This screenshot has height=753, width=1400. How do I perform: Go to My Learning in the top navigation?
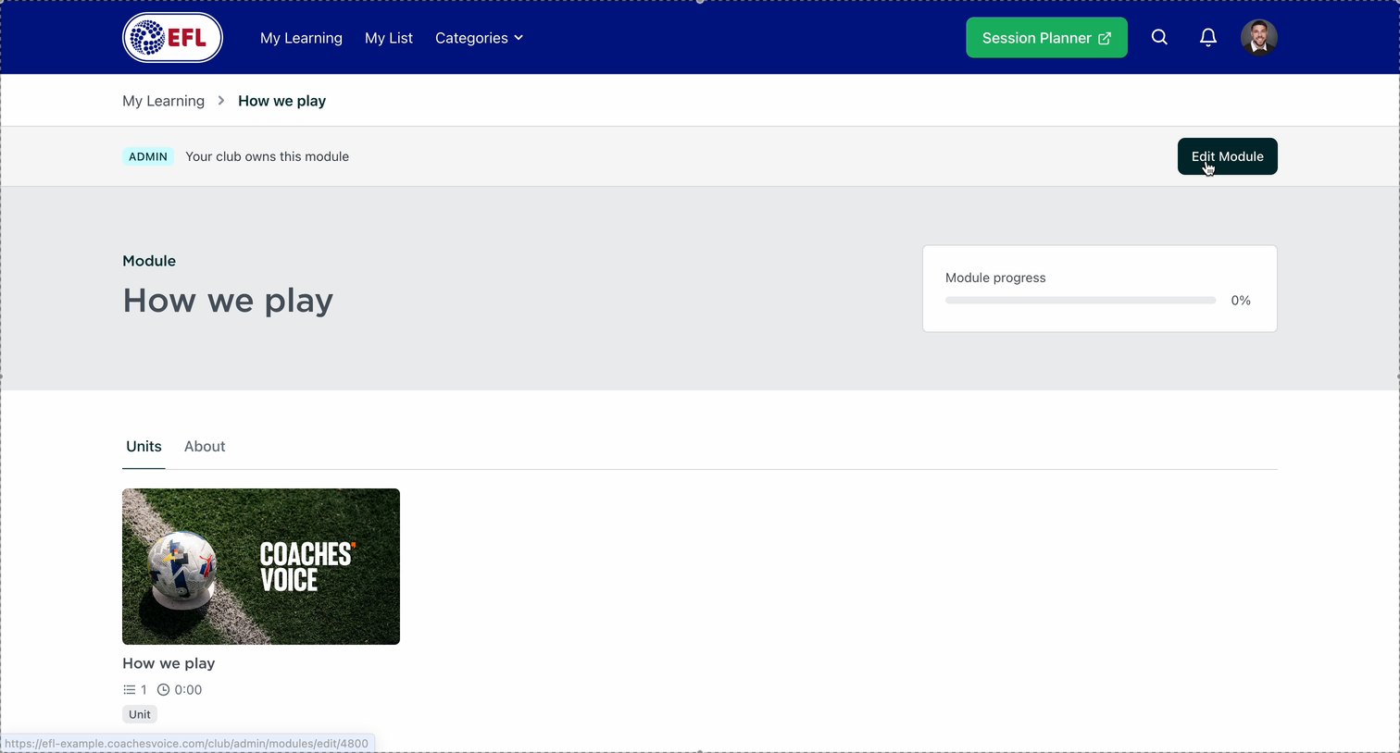301,38
